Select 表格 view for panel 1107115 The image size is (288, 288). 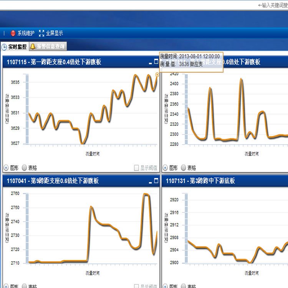pyautogui.click(x=25, y=168)
